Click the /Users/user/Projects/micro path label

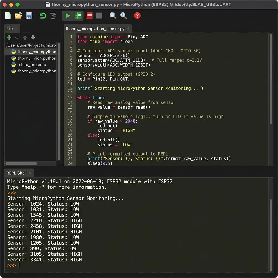point(31,45)
